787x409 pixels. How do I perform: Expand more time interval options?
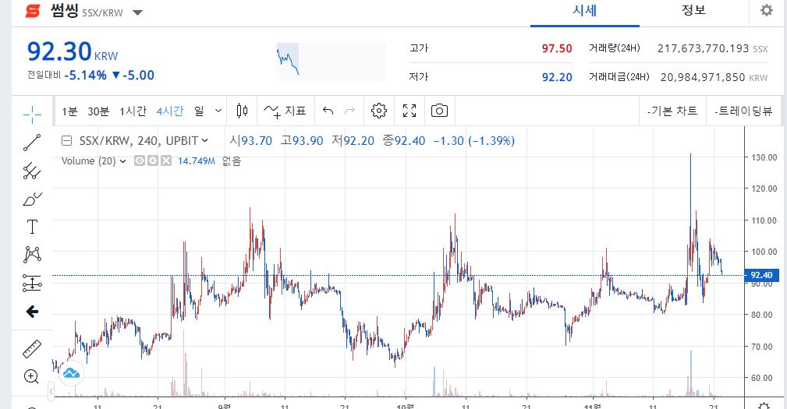(218, 111)
